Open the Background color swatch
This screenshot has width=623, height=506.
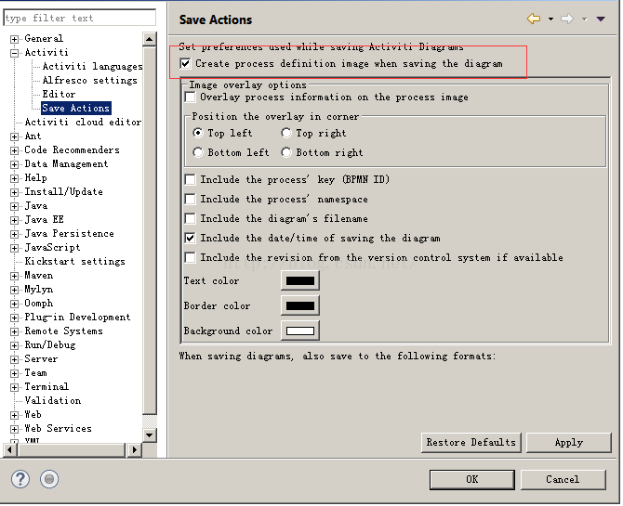coord(300,331)
